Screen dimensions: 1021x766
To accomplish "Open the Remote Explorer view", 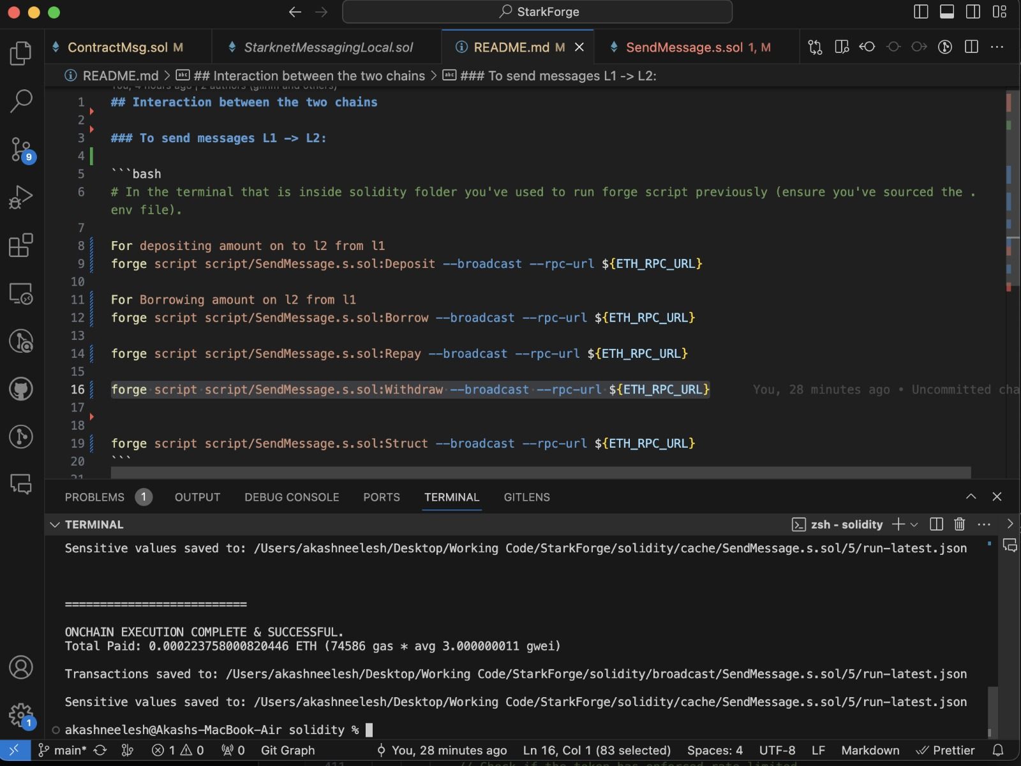I will click(20, 293).
